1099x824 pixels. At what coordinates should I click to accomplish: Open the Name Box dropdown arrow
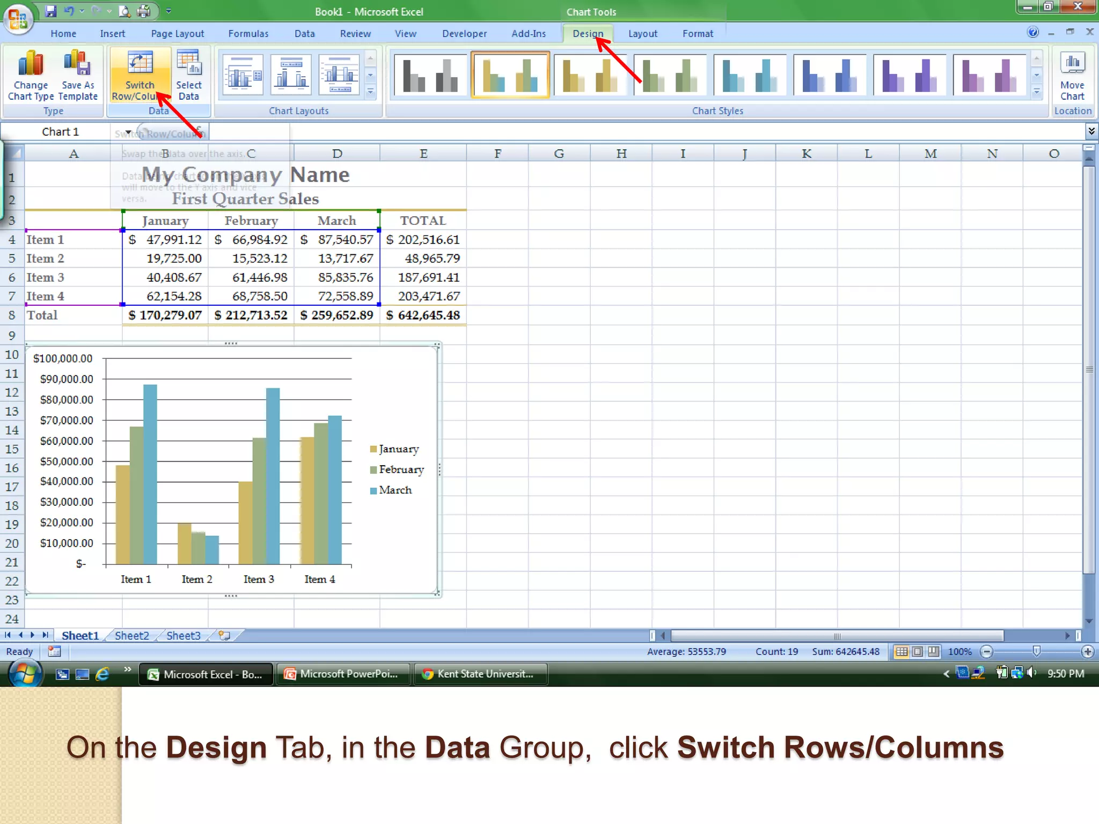[128, 132]
